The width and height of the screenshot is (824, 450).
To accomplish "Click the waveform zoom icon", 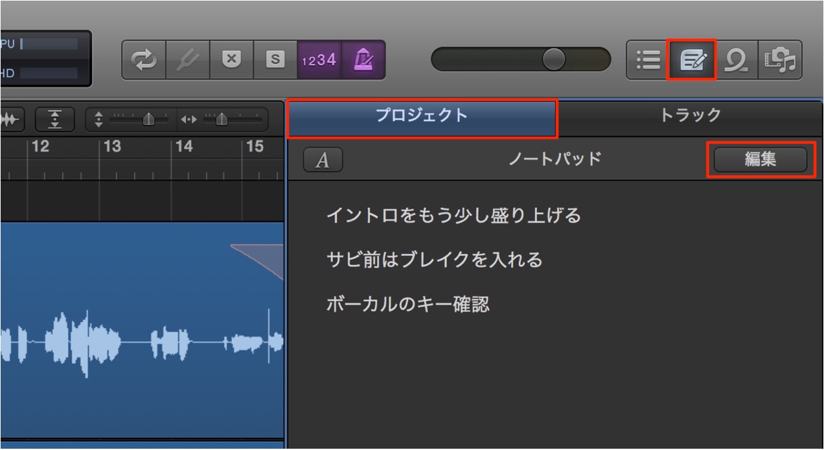I will pyautogui.click(x=11, y=120).
